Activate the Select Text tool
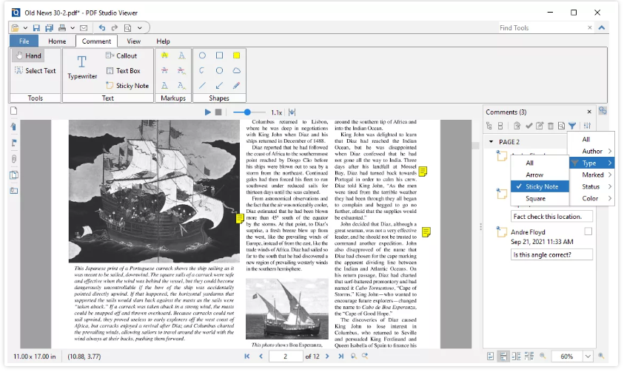The width and height of the screenshot is (624, 372). 35,71
